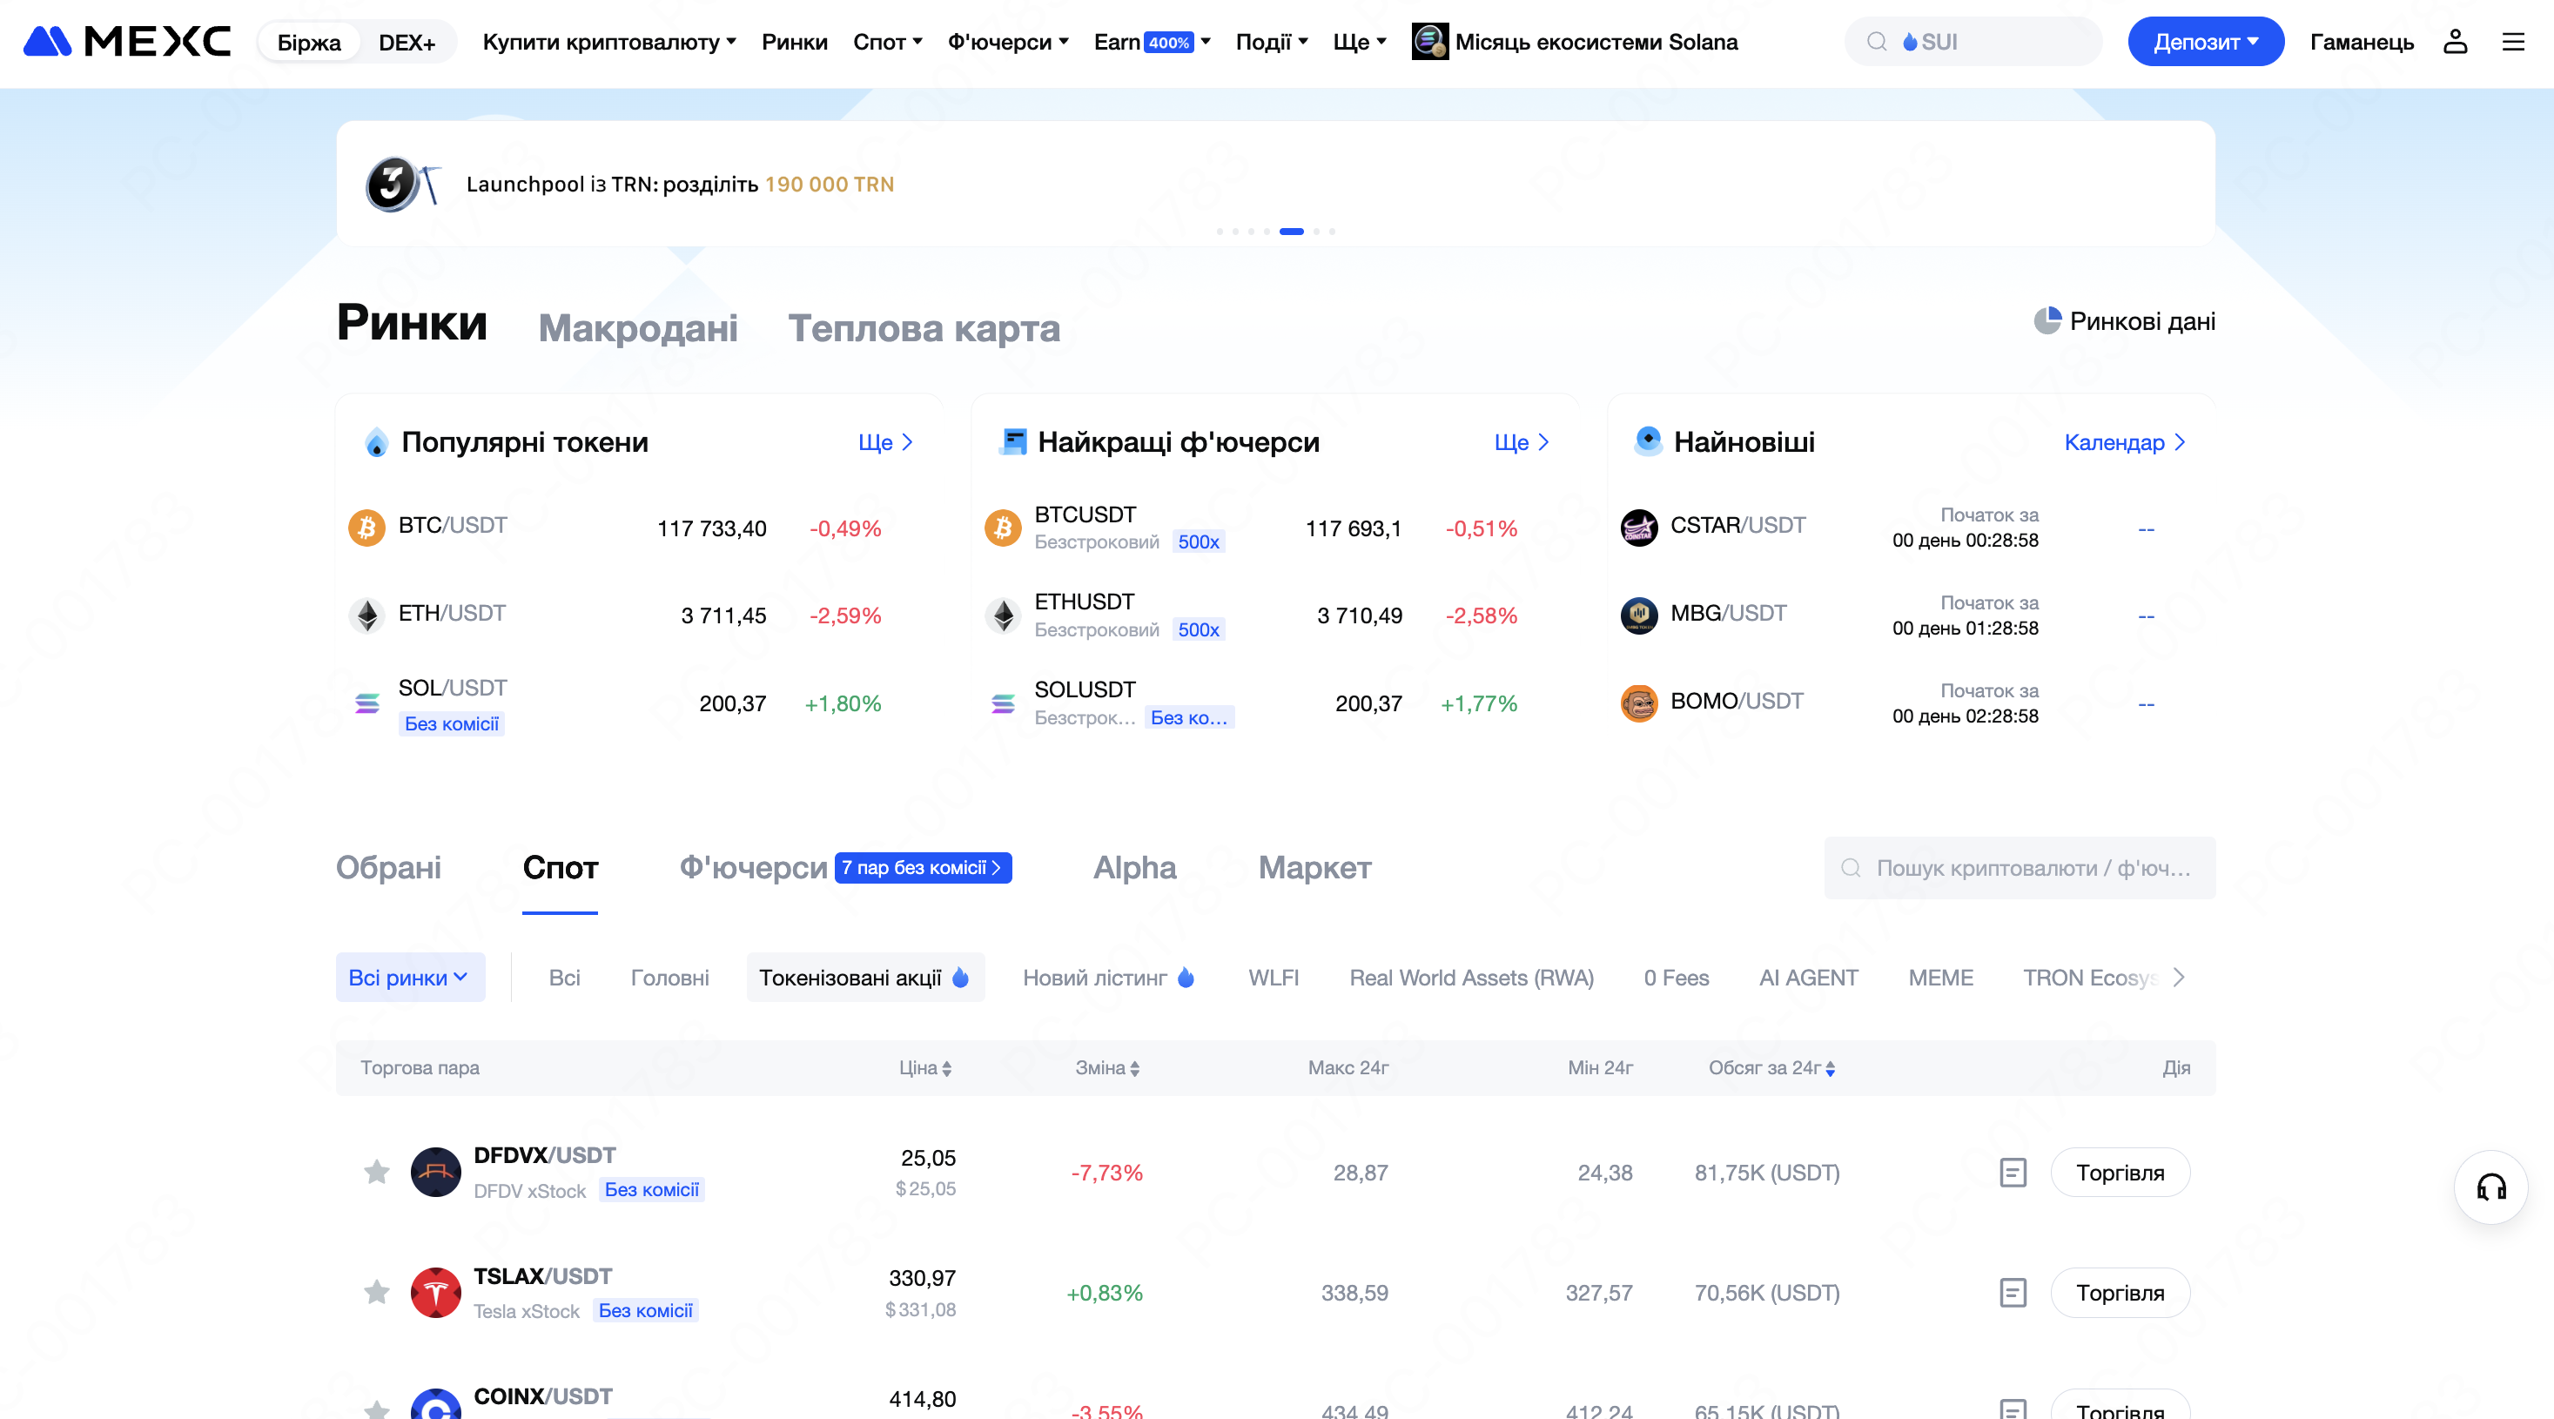Open the Ринки header menu item
Image resolution: width=2554 pixels, height=1419 pixels.
click(794, 42)
